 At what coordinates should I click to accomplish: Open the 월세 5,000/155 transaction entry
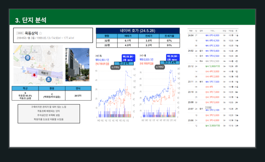point(213,66)
